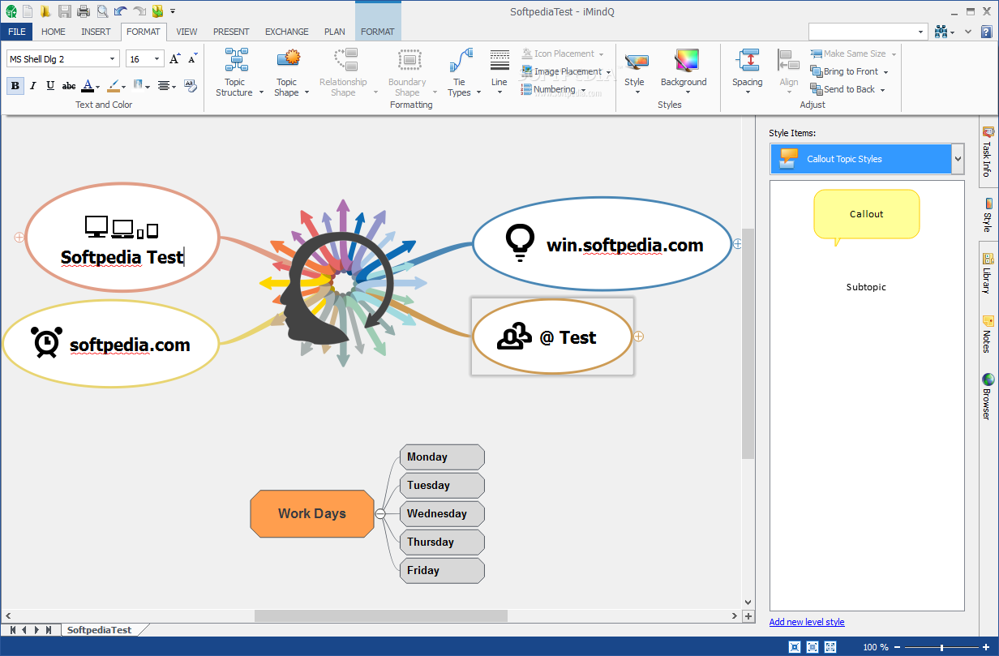Open Background color options
The width and height of the screenshot is (999, 656).
click(x=684, y=72)
